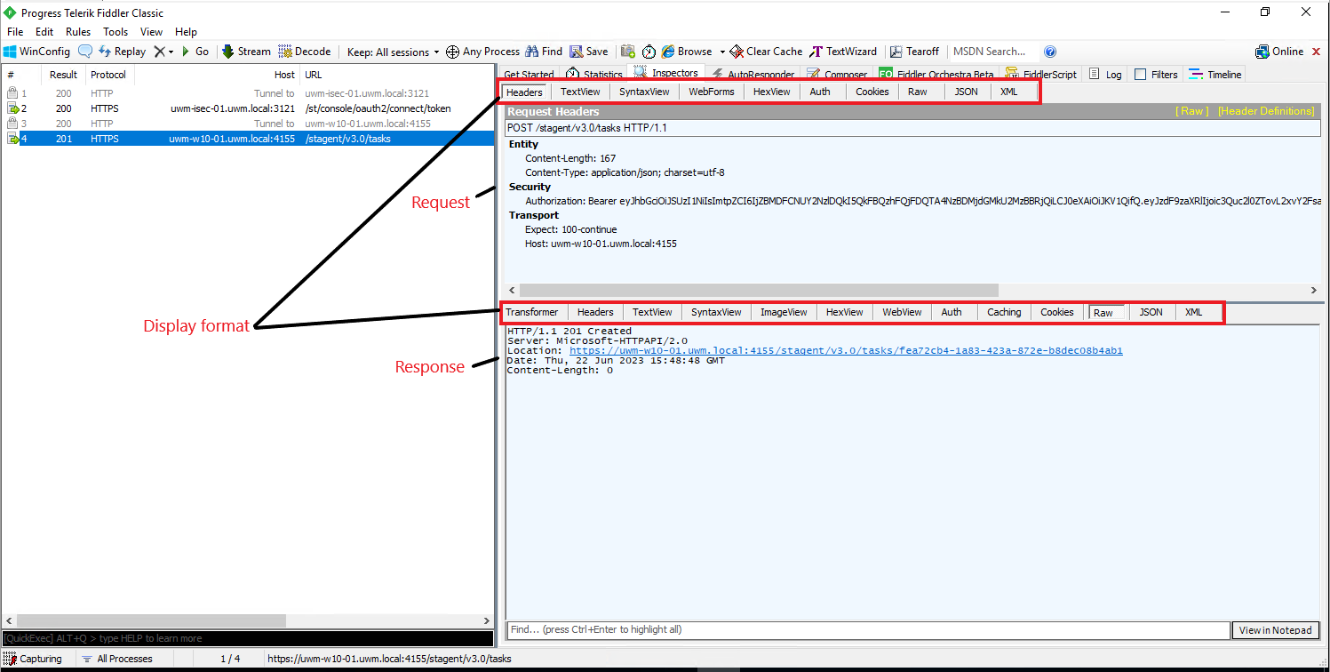Switch to the request JSON tab

click(x=966, y=92)
